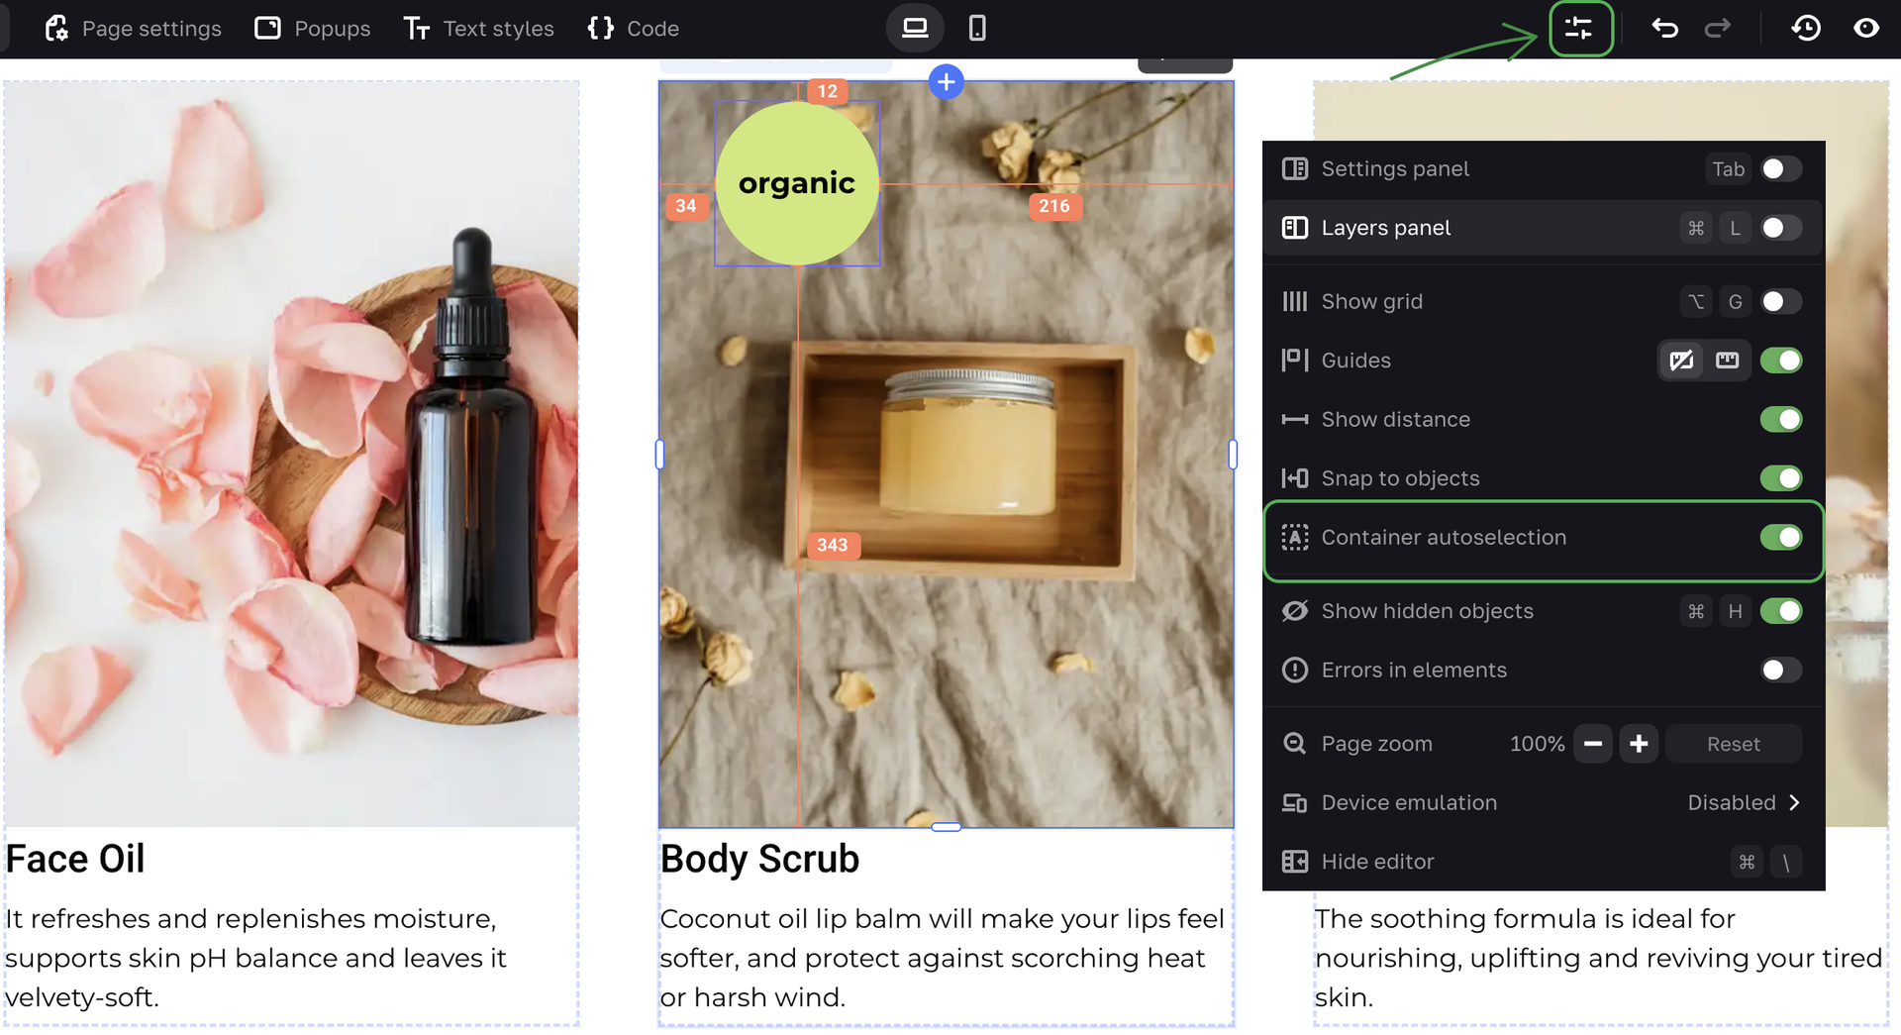Open editor view settings sliders icon
The height and width of the screenshot is (1035, 1901).
point(1579,29)
